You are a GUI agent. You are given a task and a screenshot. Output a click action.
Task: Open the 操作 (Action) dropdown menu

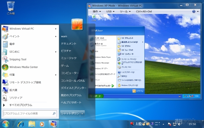(97, 12)
